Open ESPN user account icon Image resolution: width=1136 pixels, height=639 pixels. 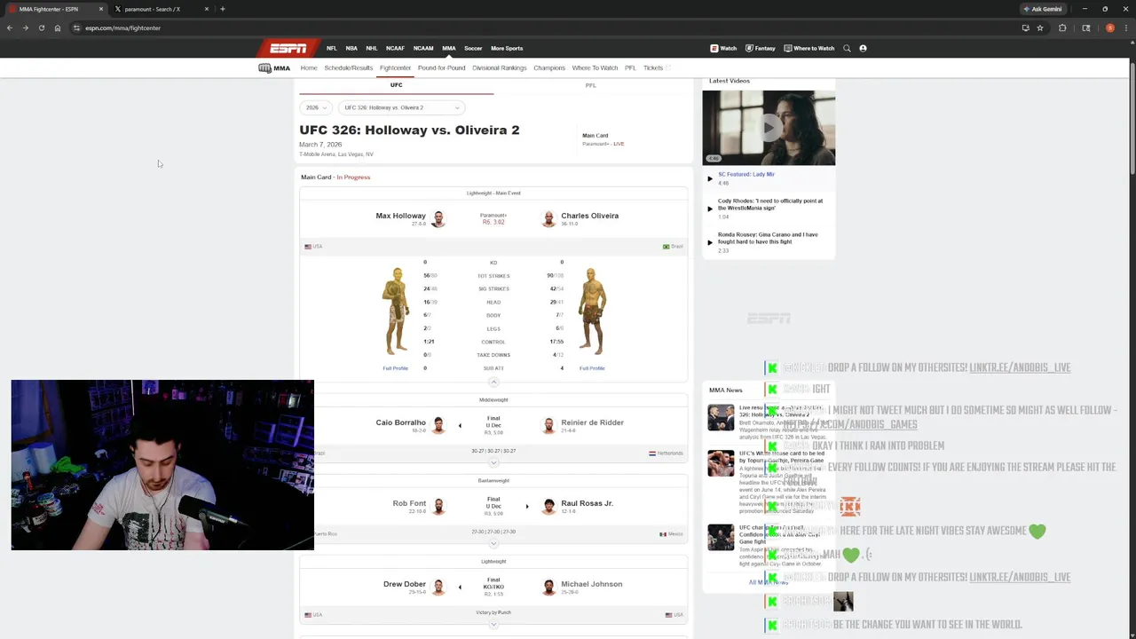(863, 48)
